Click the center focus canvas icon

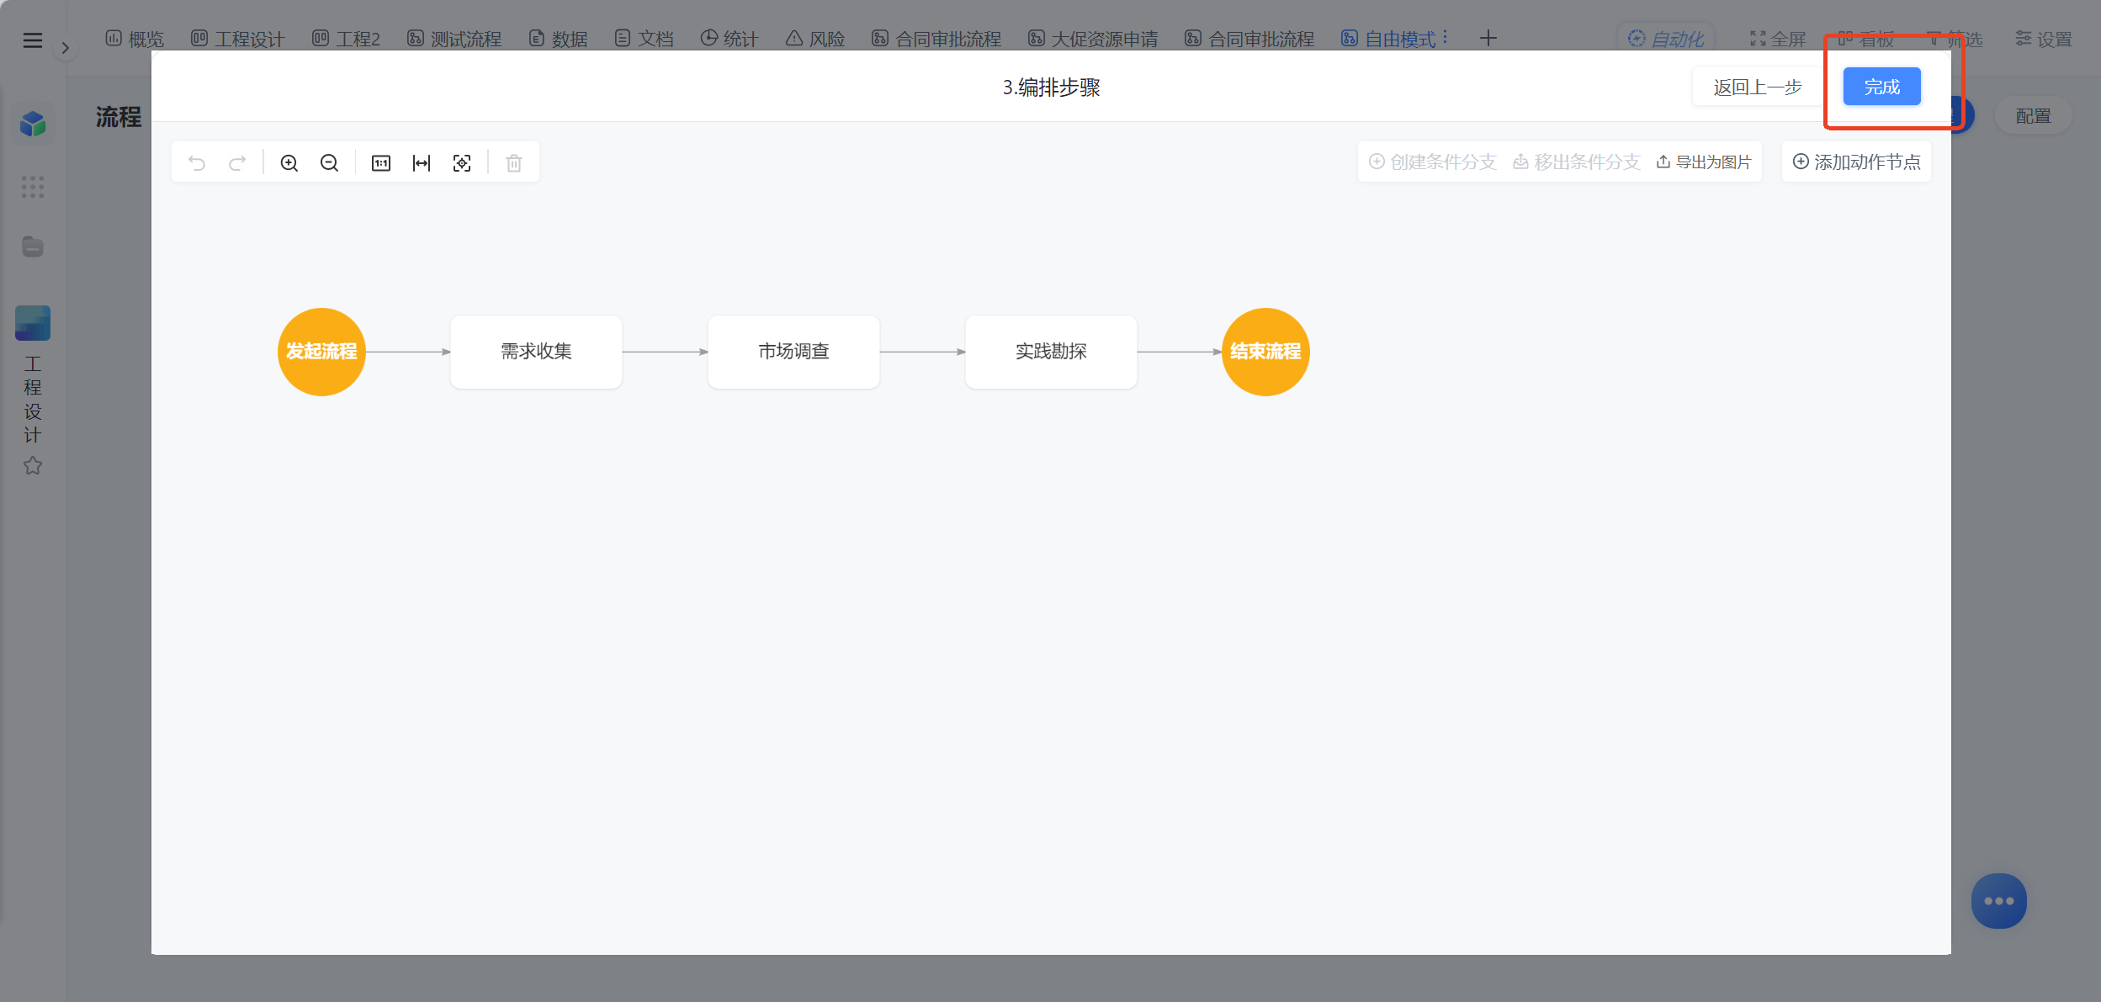point(462,163)
